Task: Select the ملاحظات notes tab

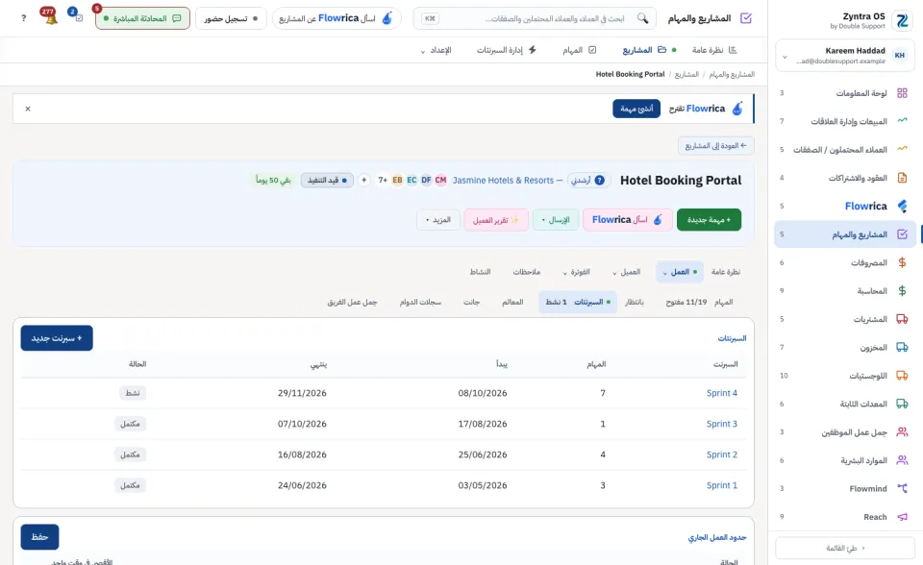Action: click(526, 272)
